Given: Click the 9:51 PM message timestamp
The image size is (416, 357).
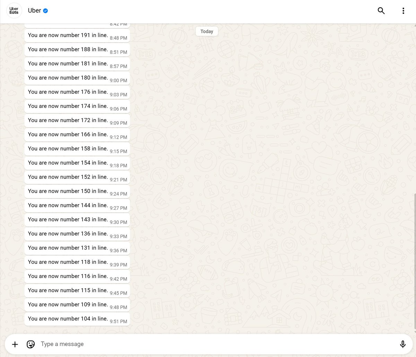Looking at the screenshot, I should point(119,322).
